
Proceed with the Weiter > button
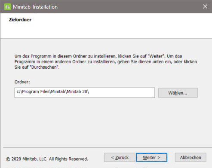pyautogui.click(x=151, y=157)
